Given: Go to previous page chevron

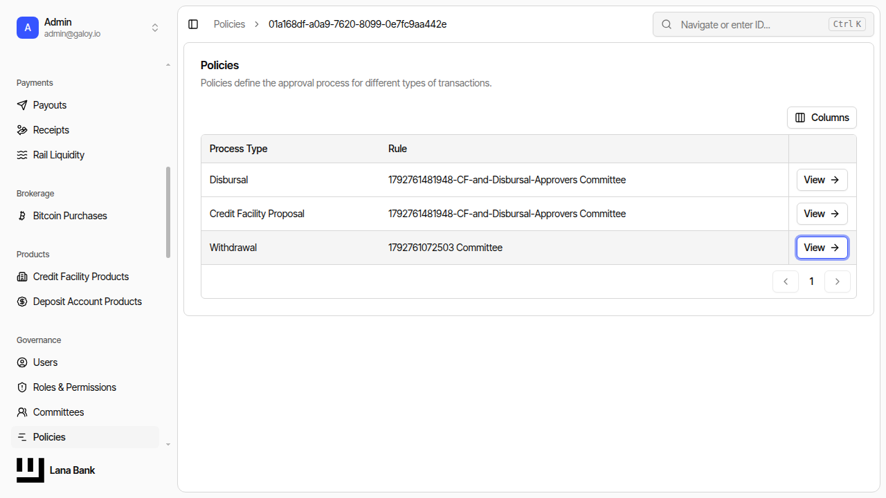Looking at the screenshot, I should [x=786, y=282].
